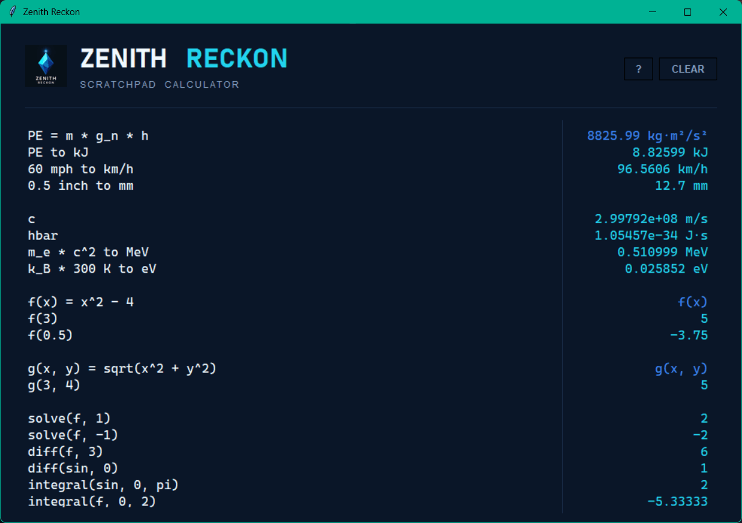Open help with the ? button

coord(639,69)
